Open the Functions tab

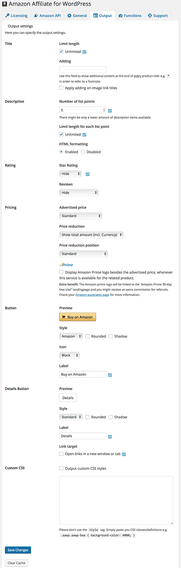pos(130,16)
